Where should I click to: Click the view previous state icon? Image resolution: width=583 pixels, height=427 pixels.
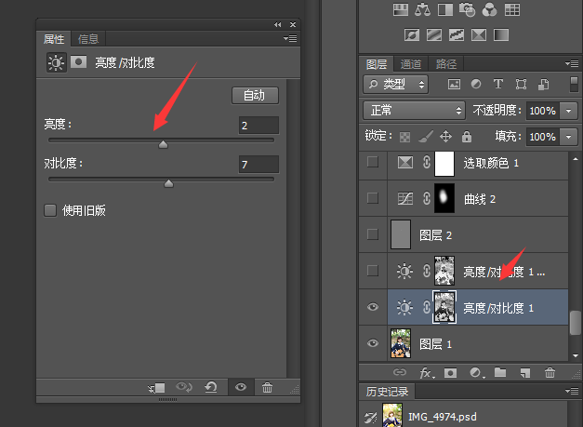(184, 388)
